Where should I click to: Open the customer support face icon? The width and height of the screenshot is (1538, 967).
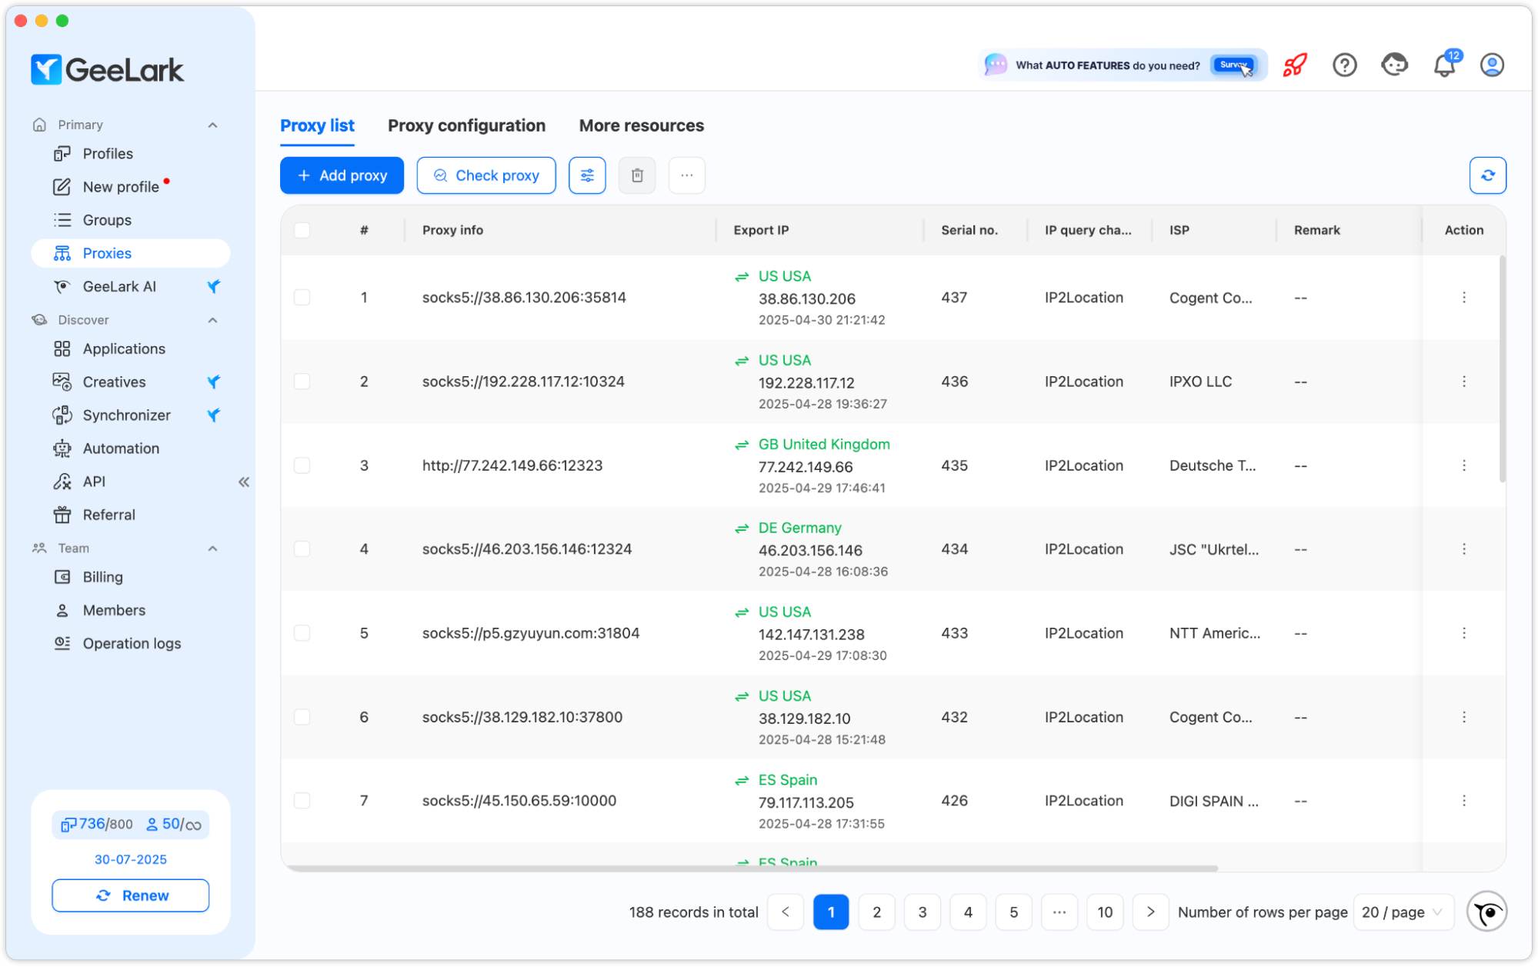click(1394, 65)
